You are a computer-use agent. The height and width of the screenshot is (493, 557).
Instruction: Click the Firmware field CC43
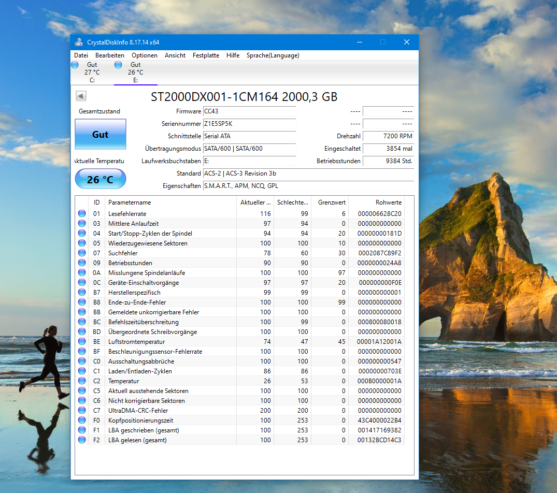(249, 111)
